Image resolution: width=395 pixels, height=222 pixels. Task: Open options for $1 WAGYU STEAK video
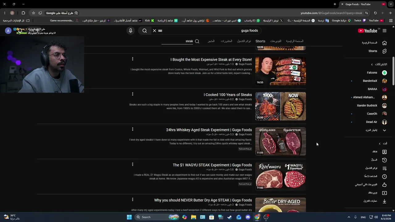coord(133,164)
